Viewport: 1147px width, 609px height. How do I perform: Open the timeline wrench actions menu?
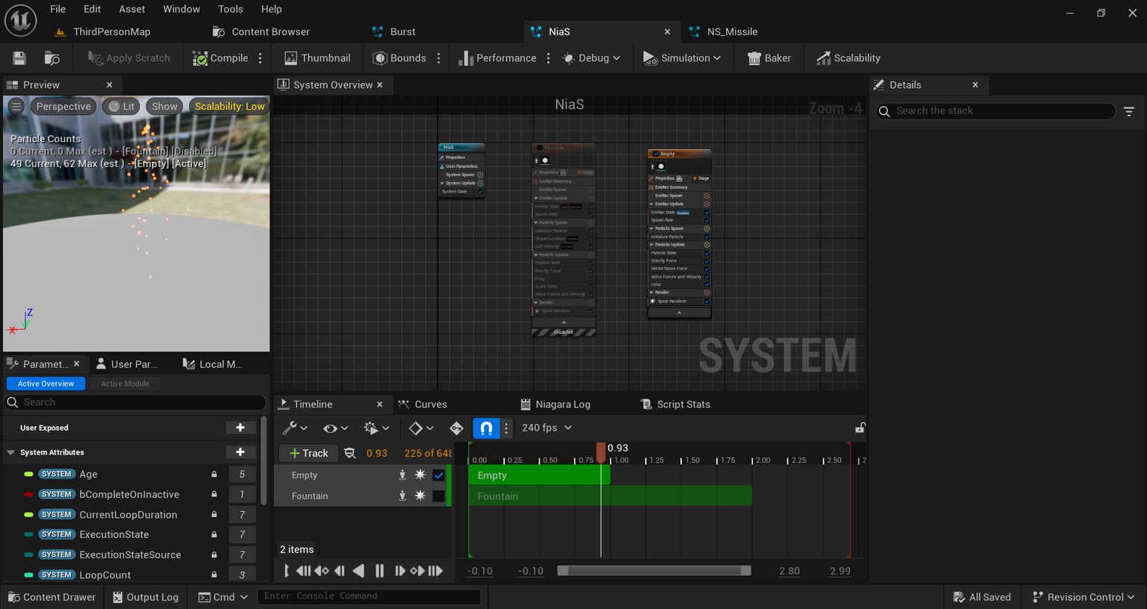(294, 428)
